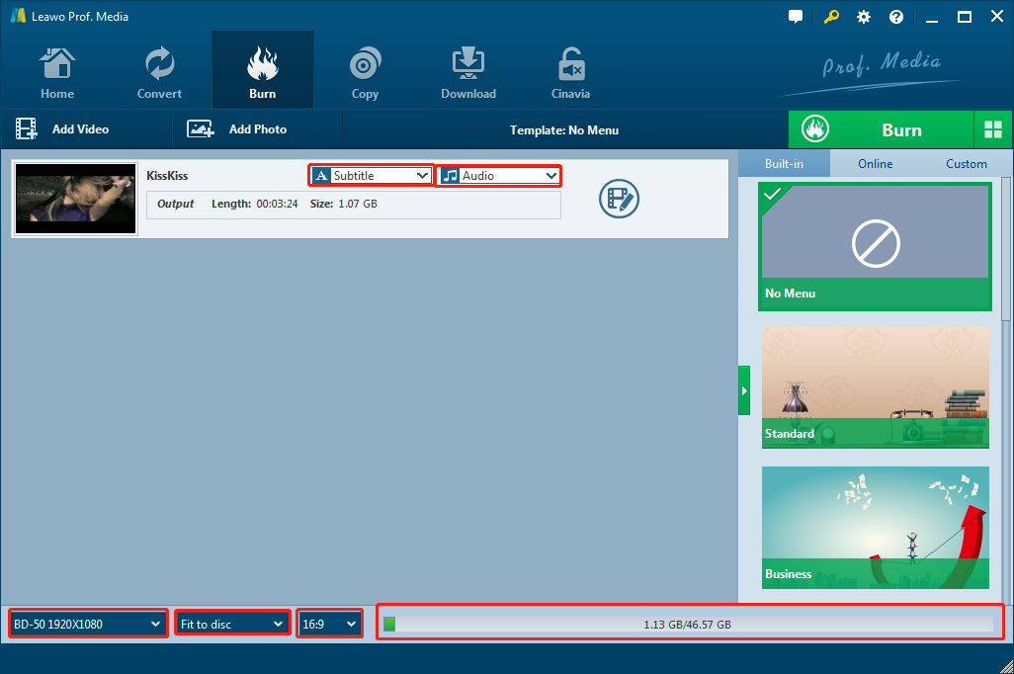The height and width of the screenshot is (674, 1014).
Task: Select the No Menu template
Action: (875, 246)
